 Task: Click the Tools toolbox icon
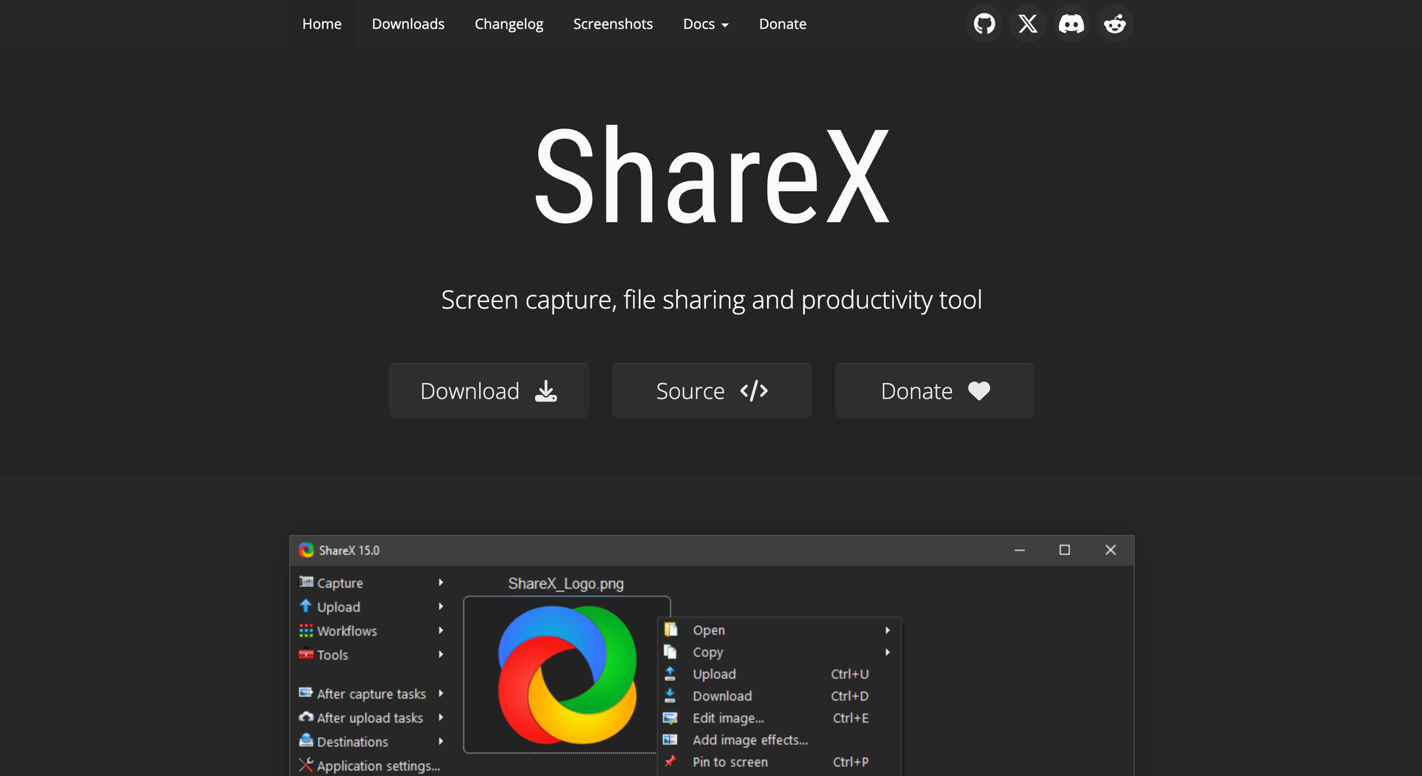[306, 654]
